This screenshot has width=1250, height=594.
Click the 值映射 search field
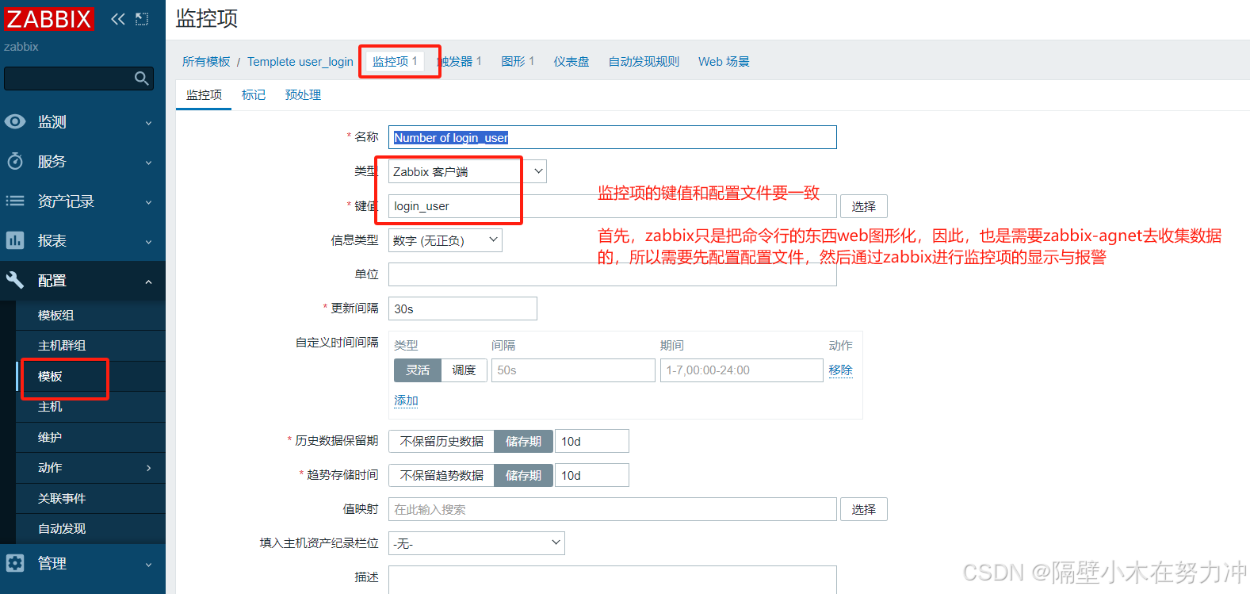613,509
